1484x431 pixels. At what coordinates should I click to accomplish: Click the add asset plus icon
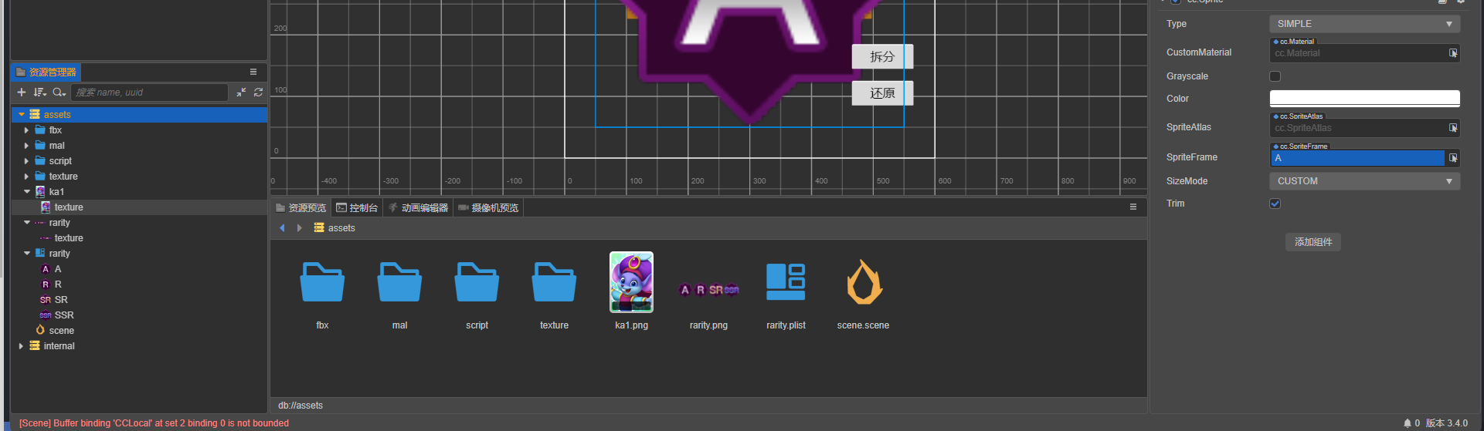click(22, 92)
